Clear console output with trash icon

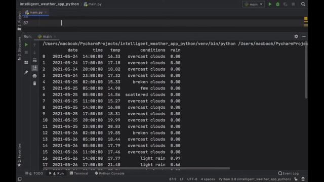coord(34,83)
